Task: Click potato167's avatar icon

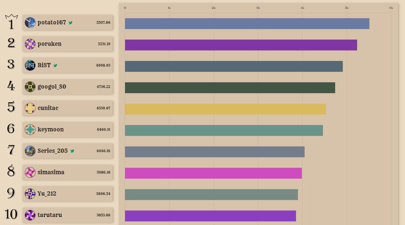Action: click(x=30, y=23)
